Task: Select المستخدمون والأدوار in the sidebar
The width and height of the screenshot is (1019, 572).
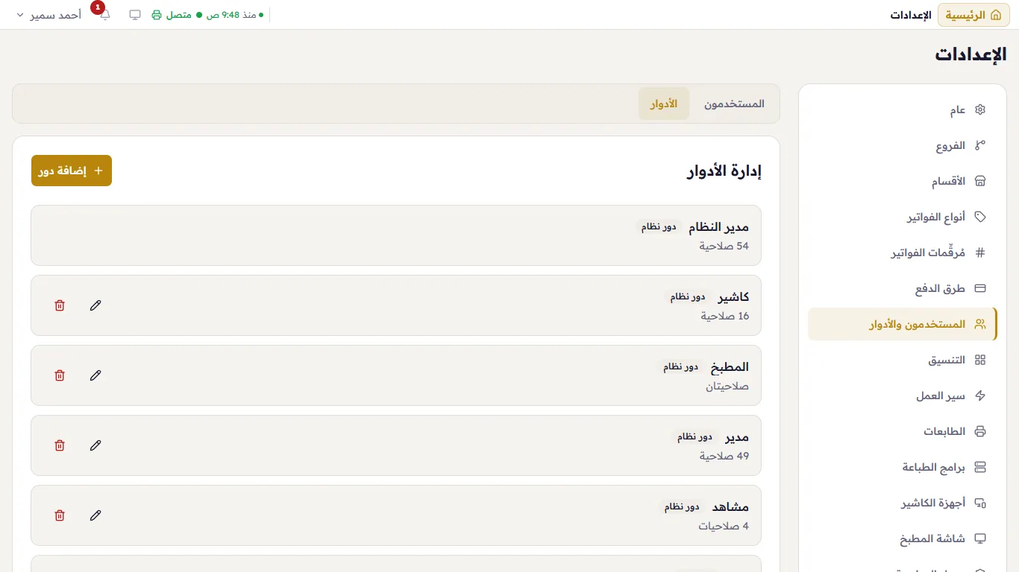Action: click(x=903, y=325)
